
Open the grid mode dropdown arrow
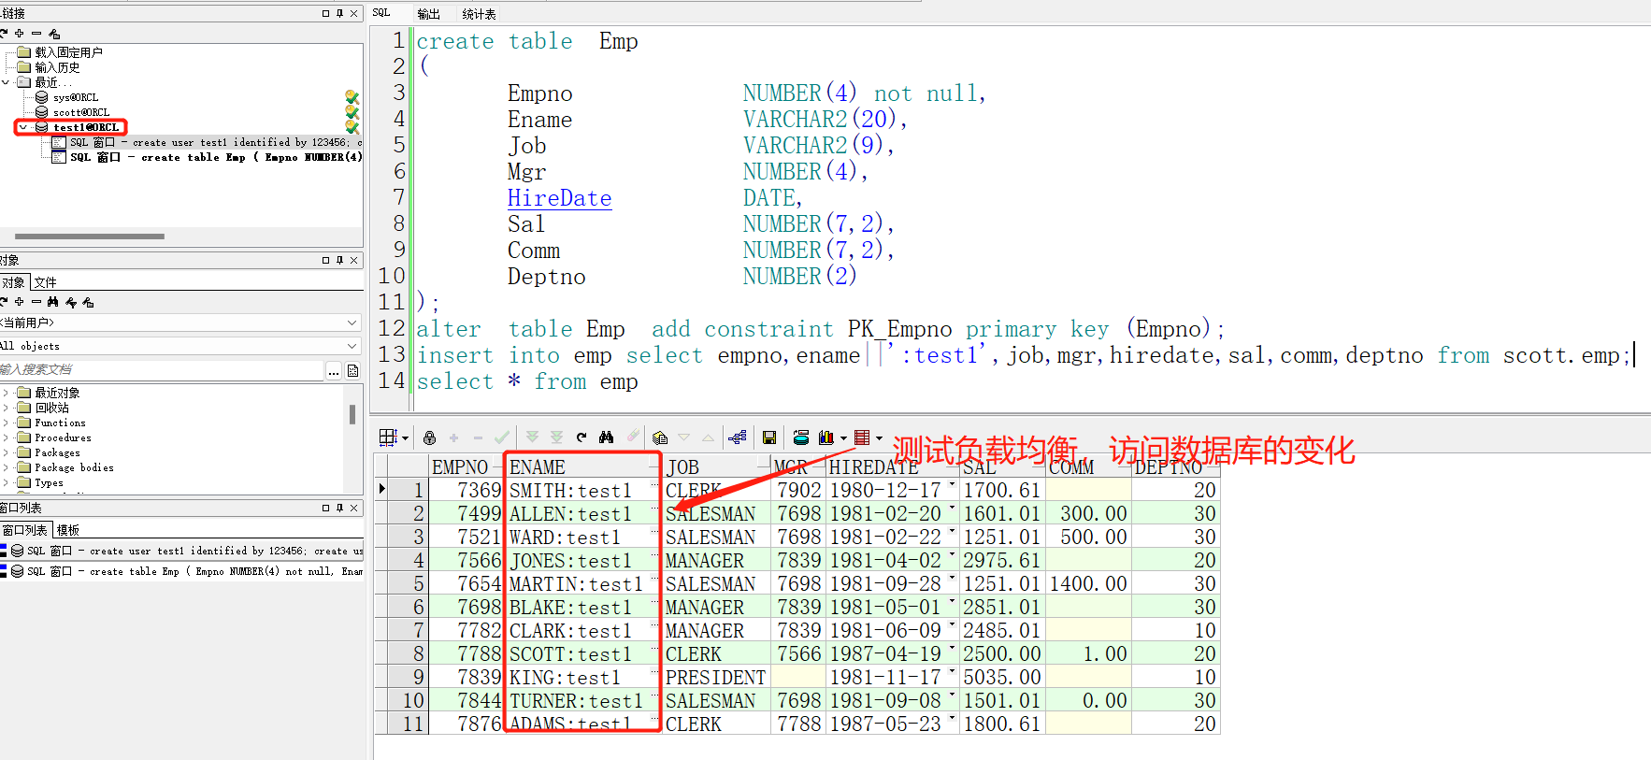[x=405, y=437]
